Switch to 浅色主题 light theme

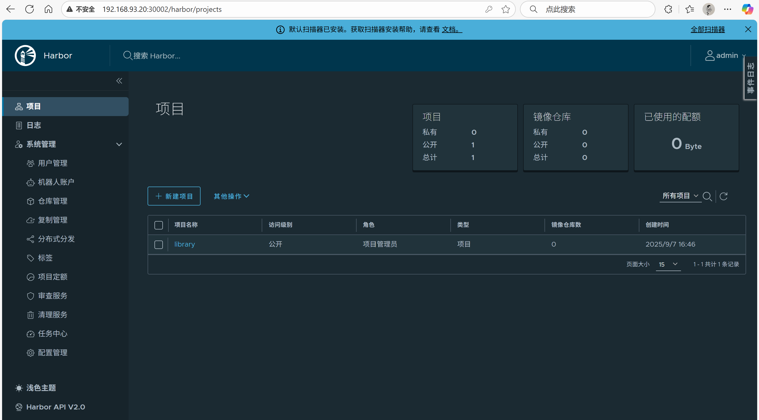pos(35,388)
